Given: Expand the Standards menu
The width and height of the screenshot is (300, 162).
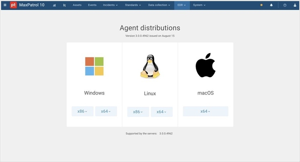Looking at the screenshot, I should (x=133, y=5).
